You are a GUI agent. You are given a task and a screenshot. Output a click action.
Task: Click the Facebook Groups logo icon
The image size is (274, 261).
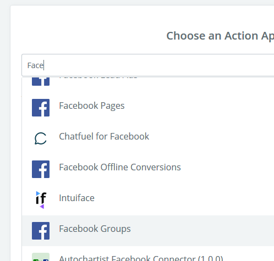41,231
